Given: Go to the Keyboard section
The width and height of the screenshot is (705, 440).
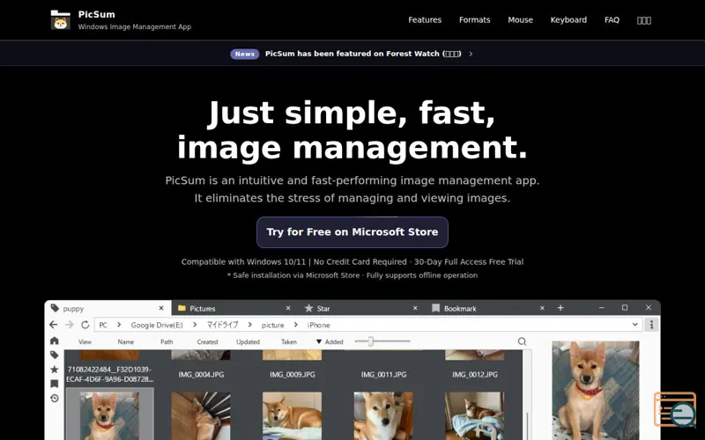Looking at the screenshot, I should coord(568,19).
